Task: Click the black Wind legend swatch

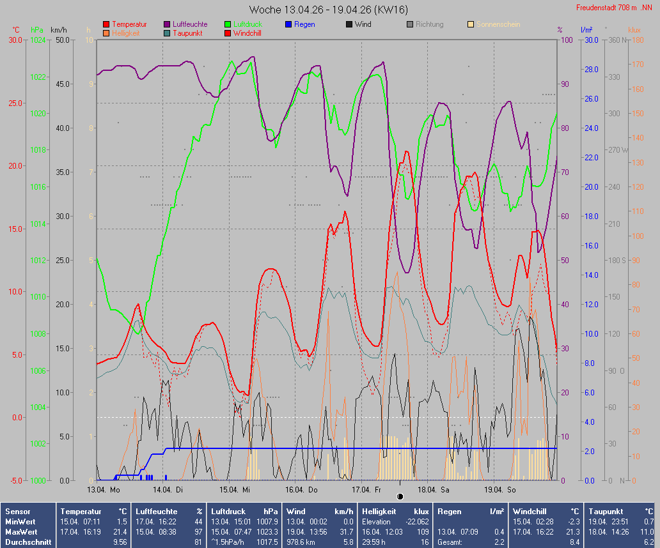Action: tap(349, 25)
